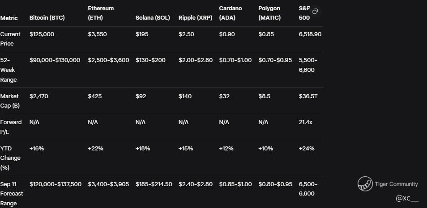Click the @XC username handle
This screenshot has height=208, width=427.
pos(407,198)
